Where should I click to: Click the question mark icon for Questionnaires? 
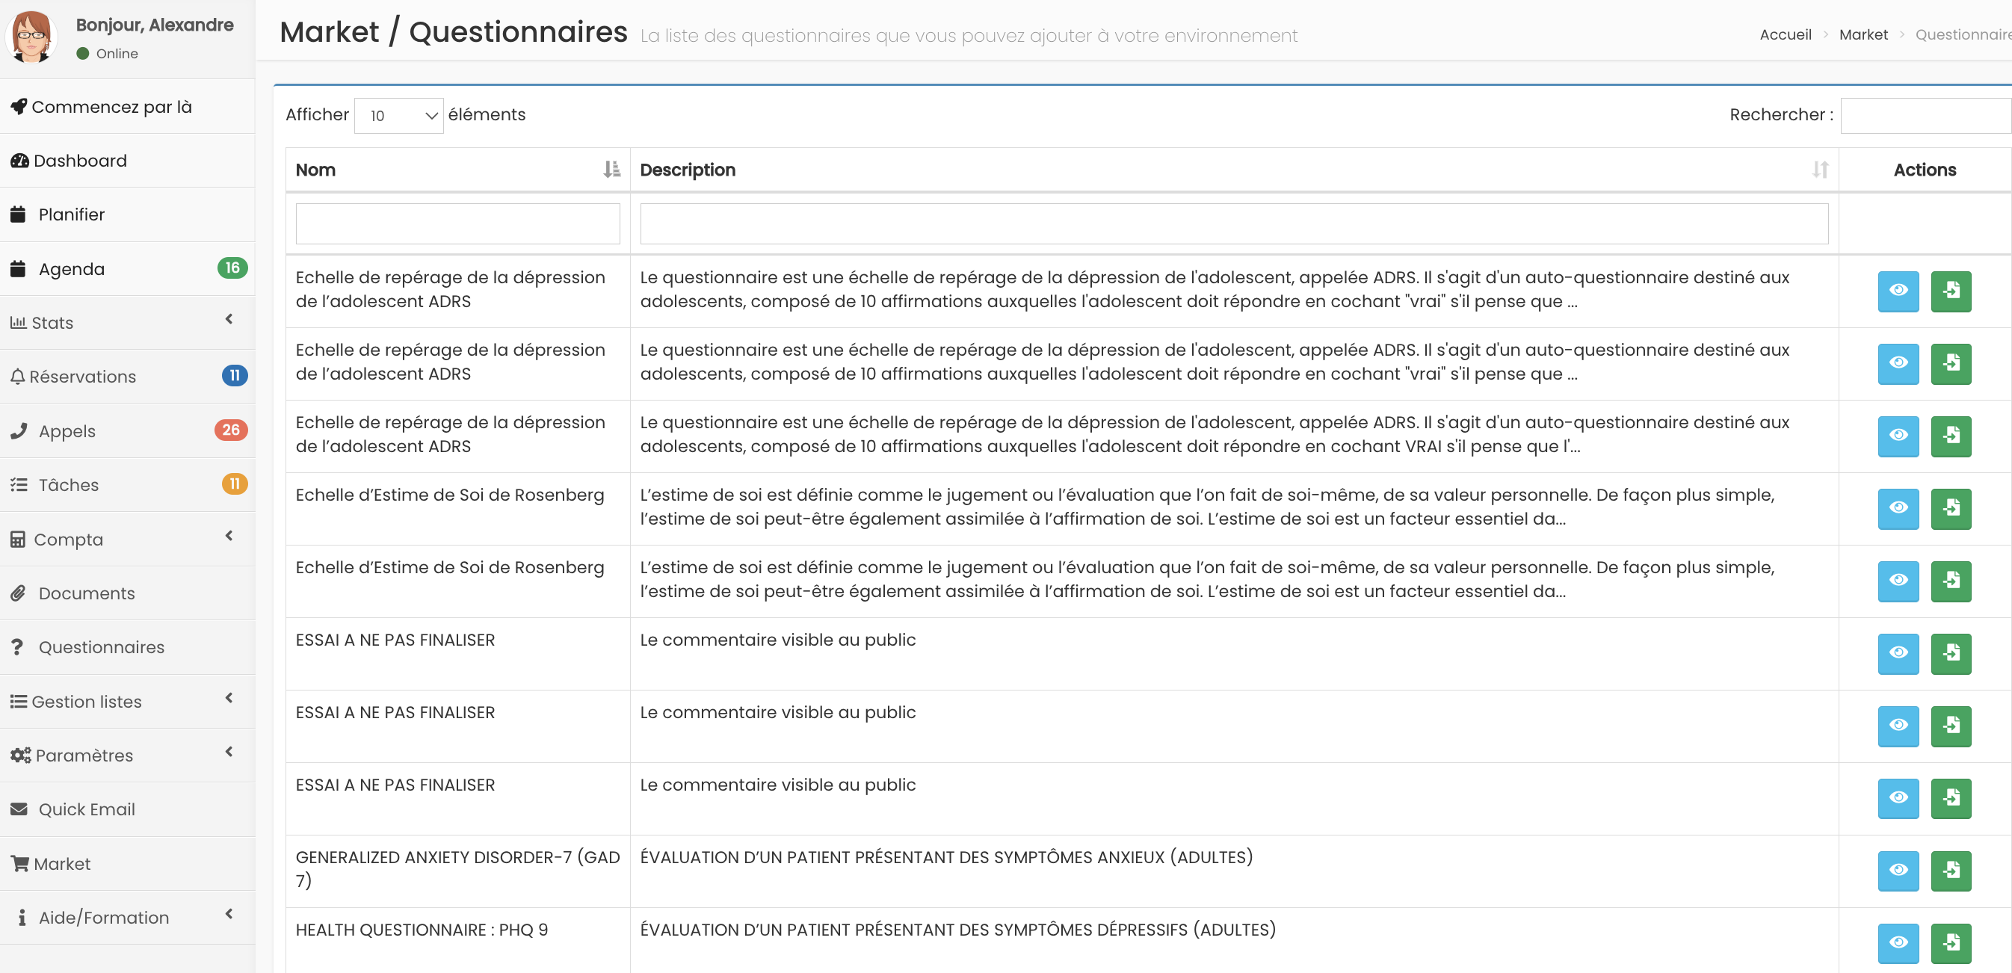pyautogui.click(x=17, y=647)
